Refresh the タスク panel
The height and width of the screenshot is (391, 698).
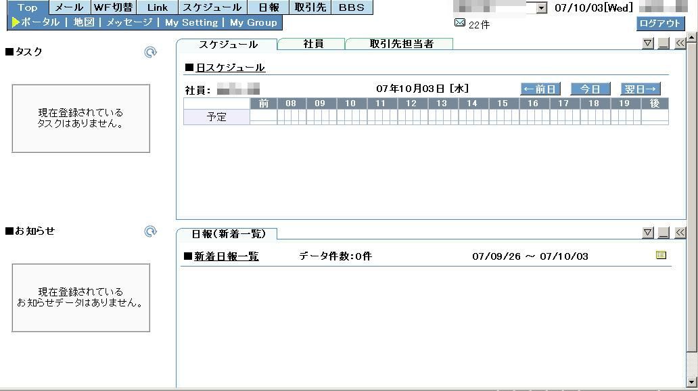point(150,52)
